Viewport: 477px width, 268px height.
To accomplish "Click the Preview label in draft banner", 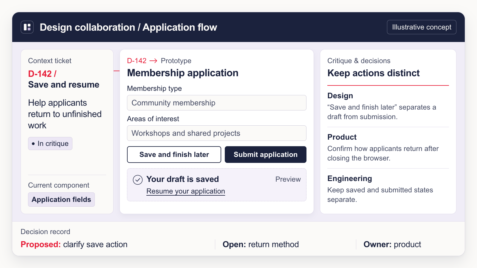I will click(288, 179).
